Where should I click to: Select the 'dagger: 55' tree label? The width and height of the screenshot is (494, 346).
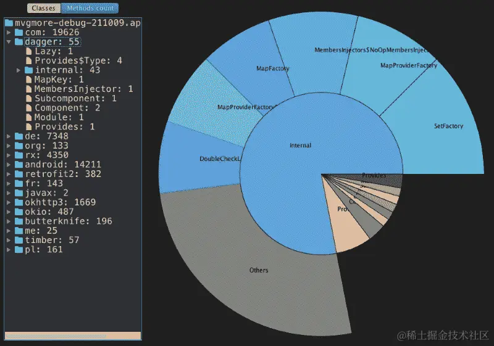(x=52, y=42)
